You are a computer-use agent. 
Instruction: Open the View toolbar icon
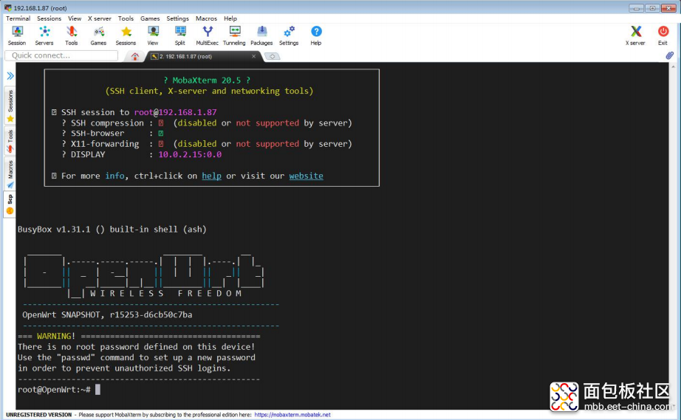[153, 35]
